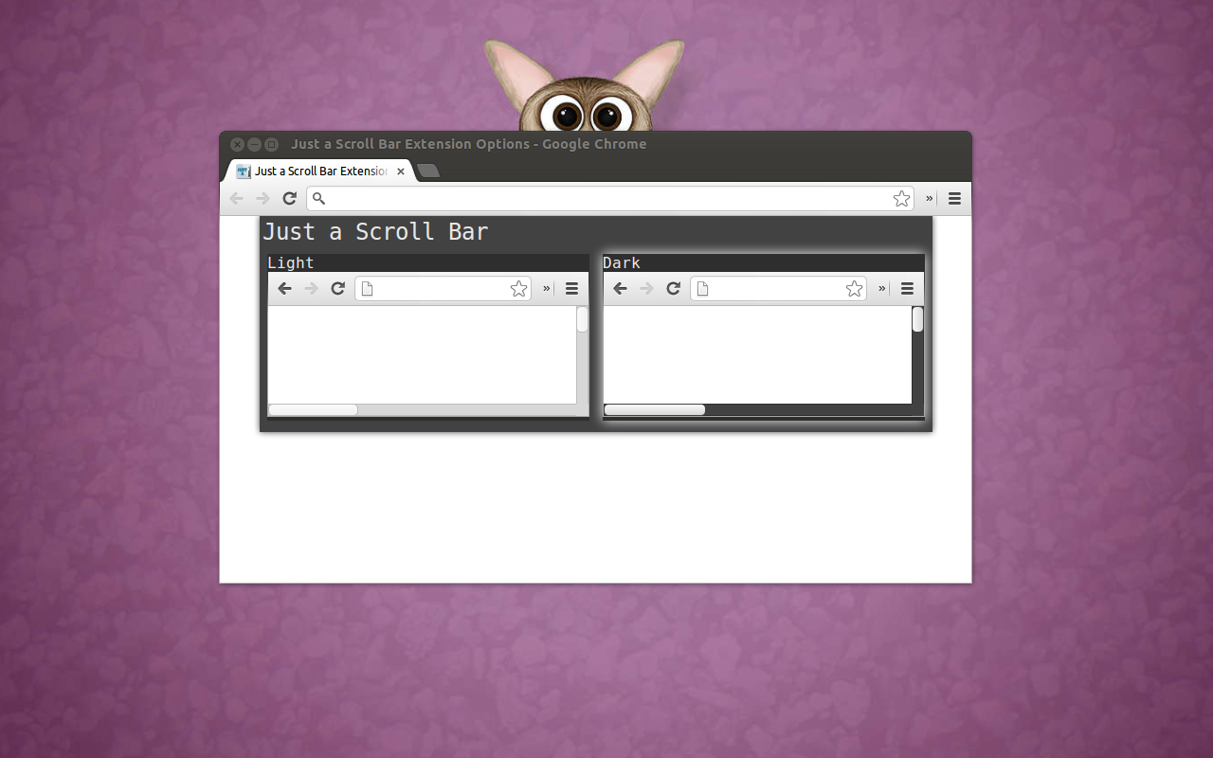Reload the page with Chrome's refresh icon

tap(290, 199)
